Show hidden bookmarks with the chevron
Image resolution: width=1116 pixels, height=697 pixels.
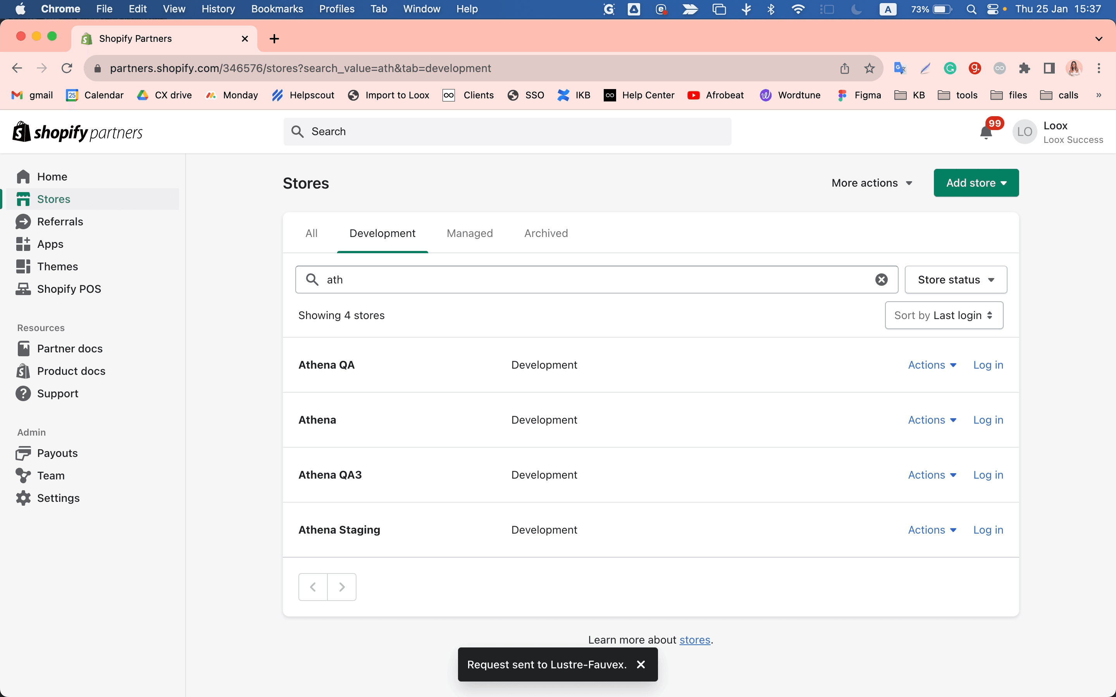(1099, 95)
